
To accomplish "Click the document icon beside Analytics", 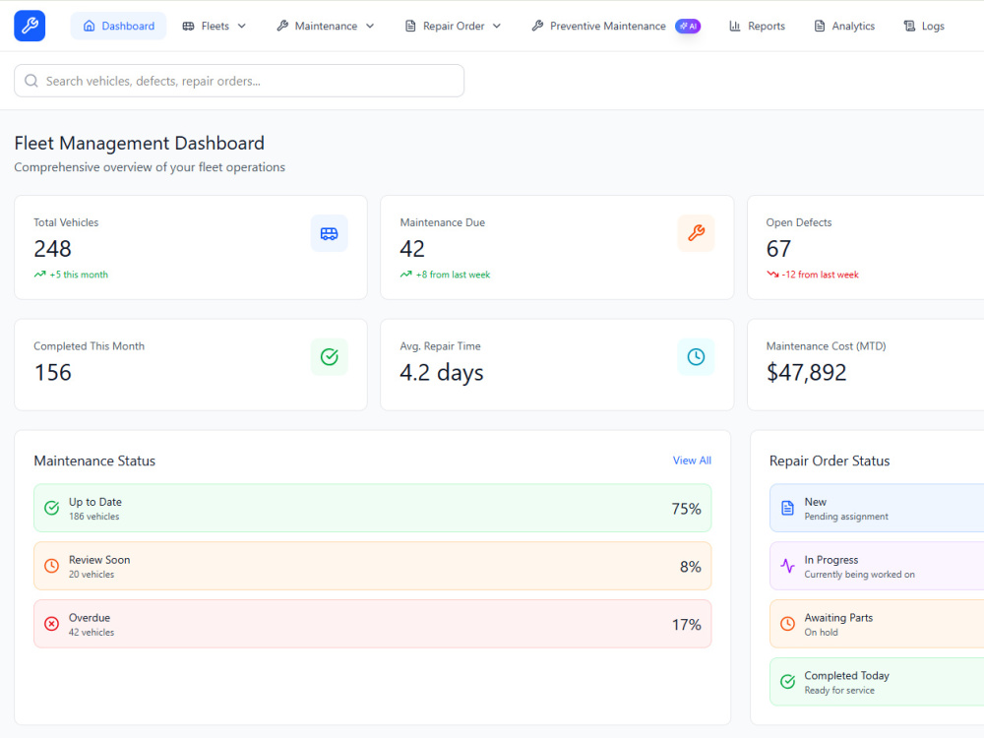I will (820, 26).
